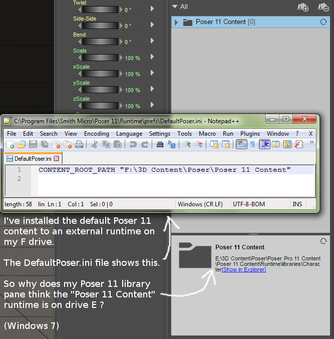334x339 pixels.
Task: Select the DefaultPoser.ini tab
Action: (33, 158)
